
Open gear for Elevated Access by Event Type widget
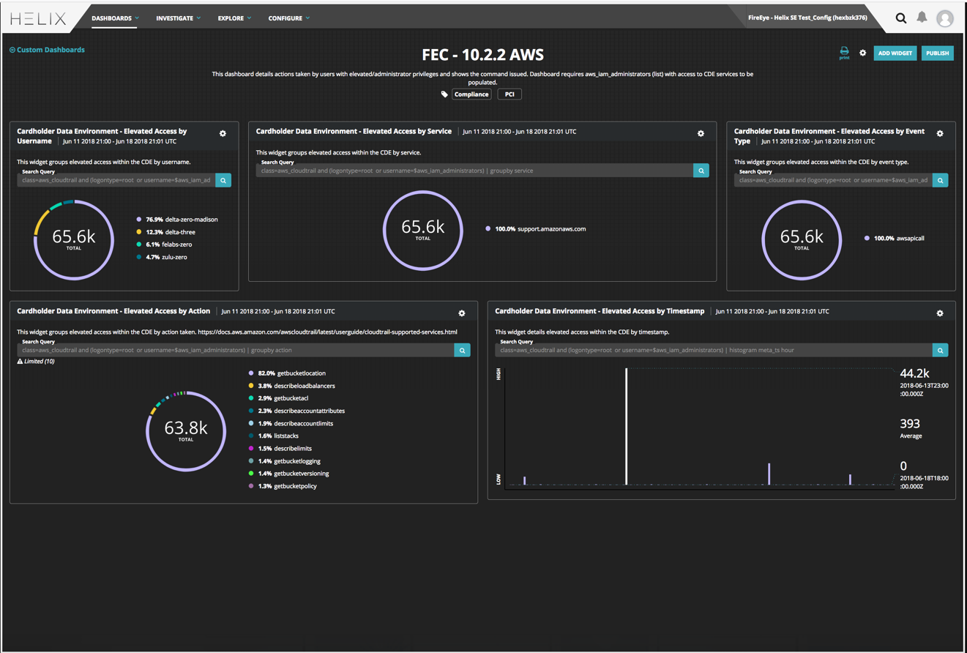point(940,133)
